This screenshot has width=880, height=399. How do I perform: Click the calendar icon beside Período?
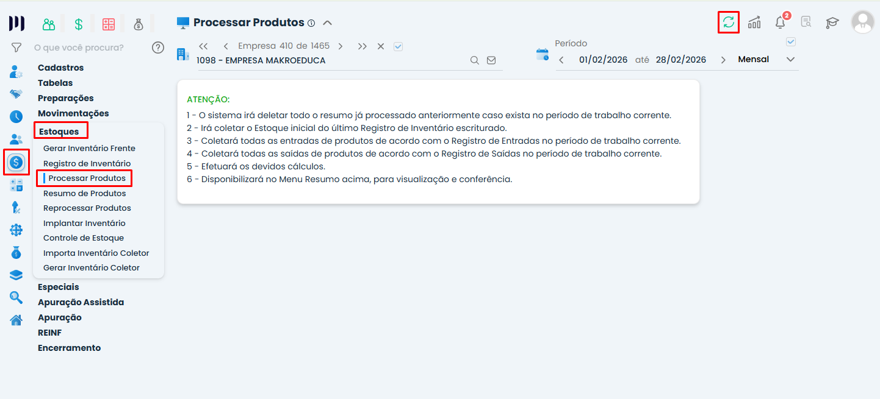pyautogui.click(x=542, y=55)
